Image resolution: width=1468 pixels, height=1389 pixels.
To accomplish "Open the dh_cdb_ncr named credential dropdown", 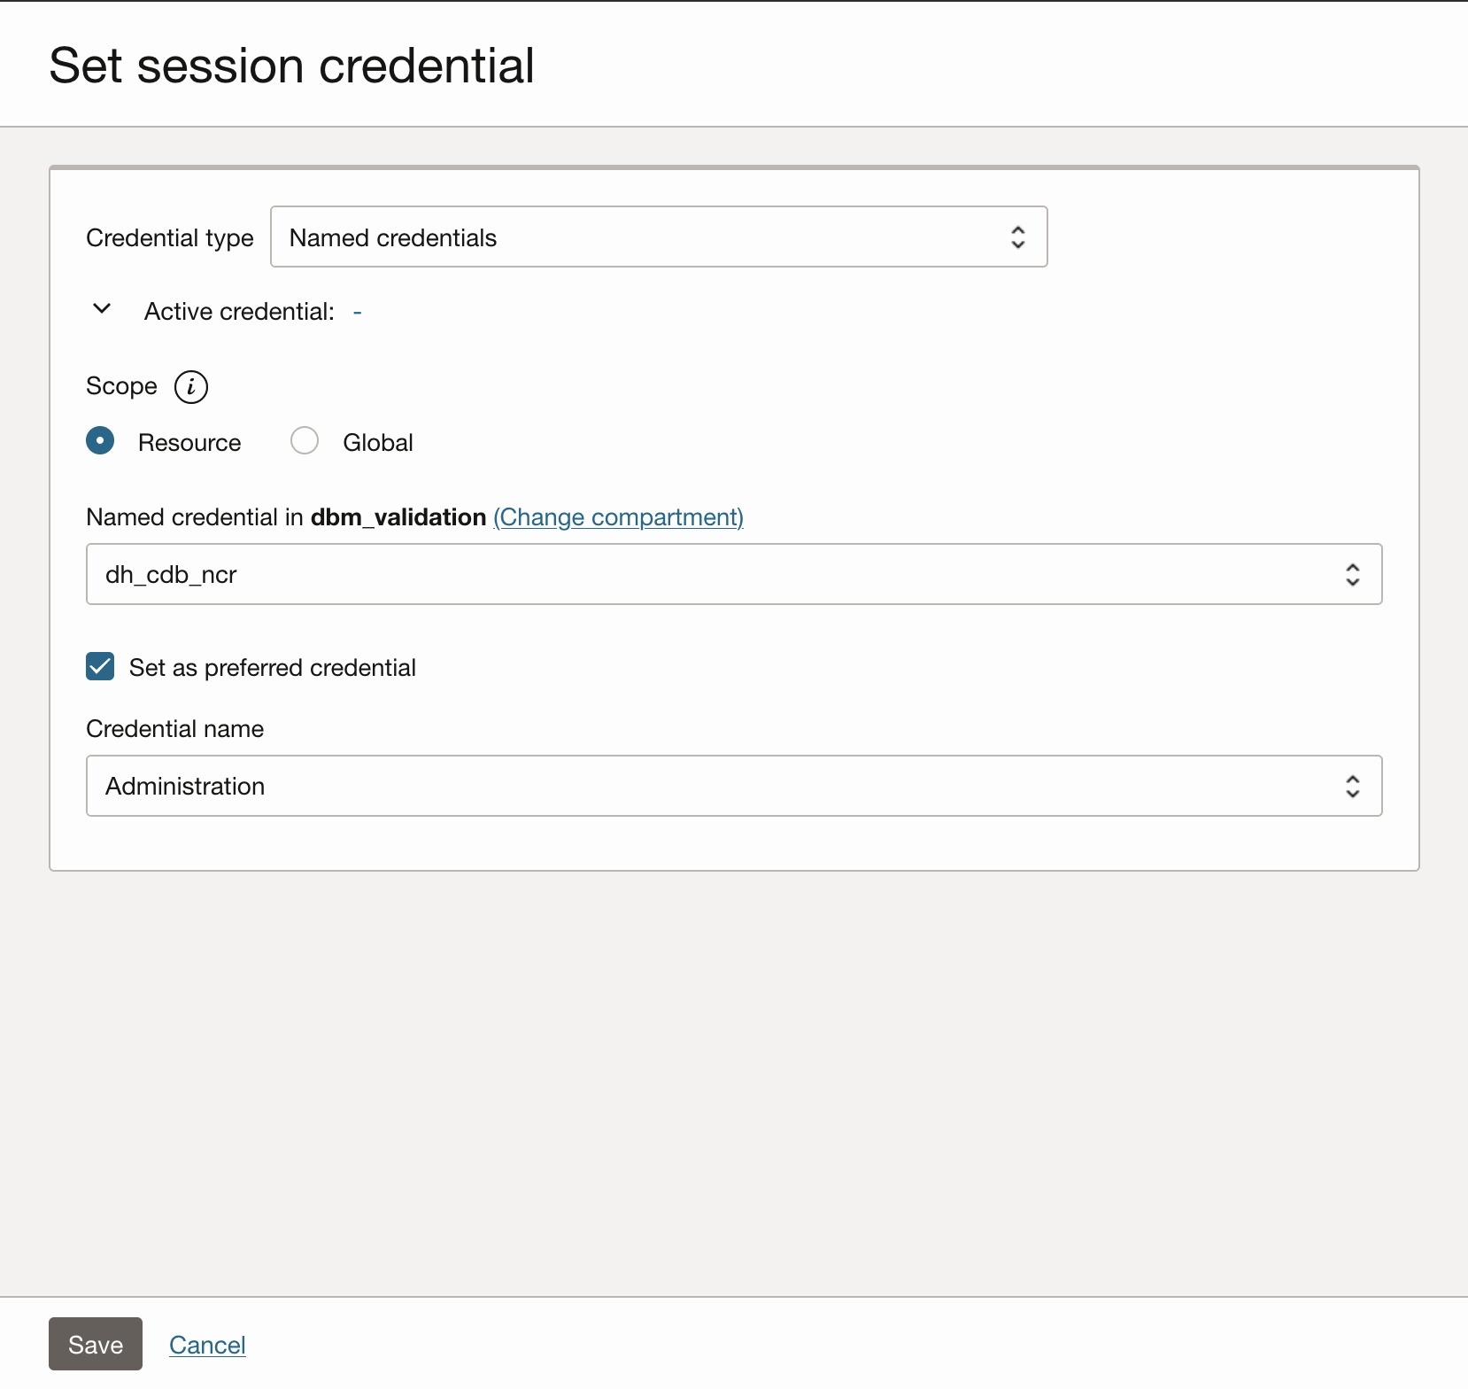I will tap(708, 575).
